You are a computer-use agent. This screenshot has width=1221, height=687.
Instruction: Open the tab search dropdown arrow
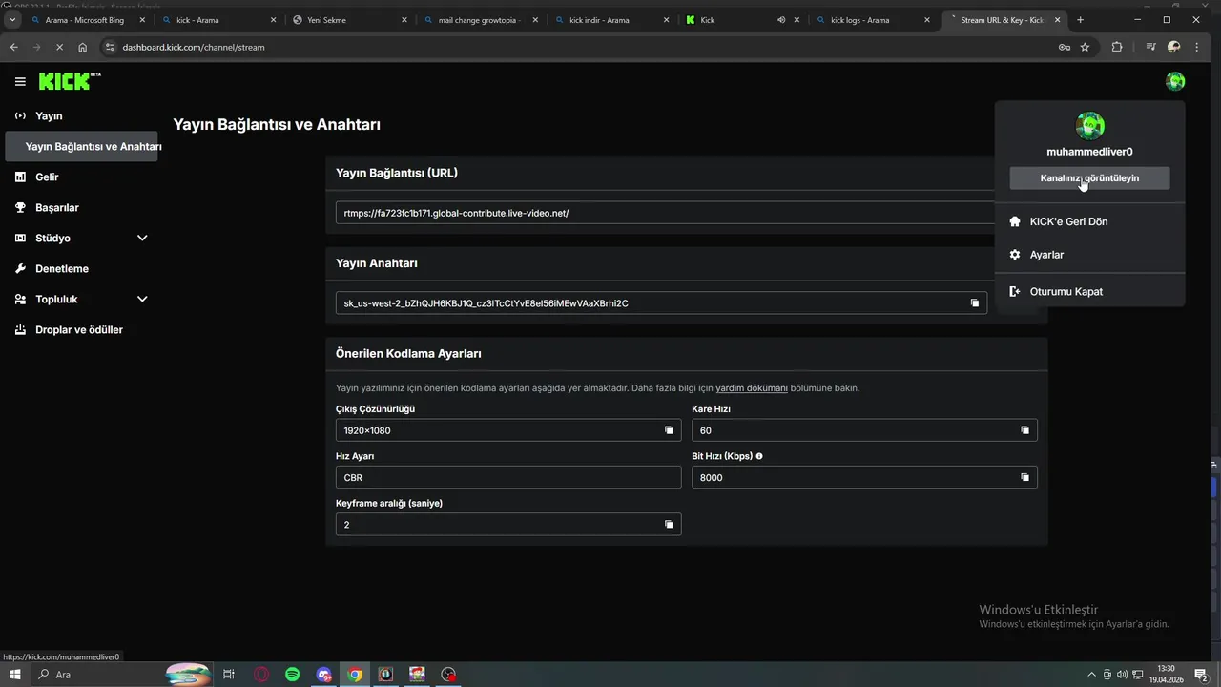(x=12, y=19)
